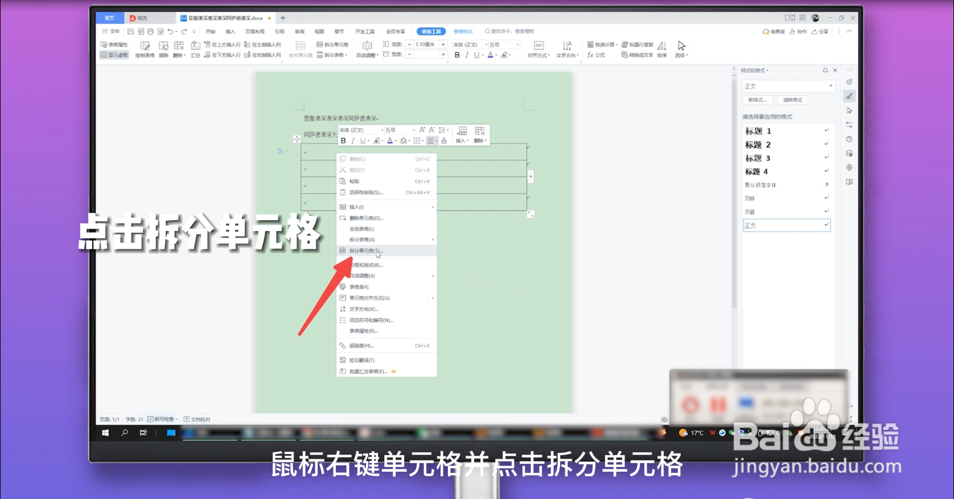Click the Print icon in quick access bar
The image size is (954, 499).
pos(150,32)
